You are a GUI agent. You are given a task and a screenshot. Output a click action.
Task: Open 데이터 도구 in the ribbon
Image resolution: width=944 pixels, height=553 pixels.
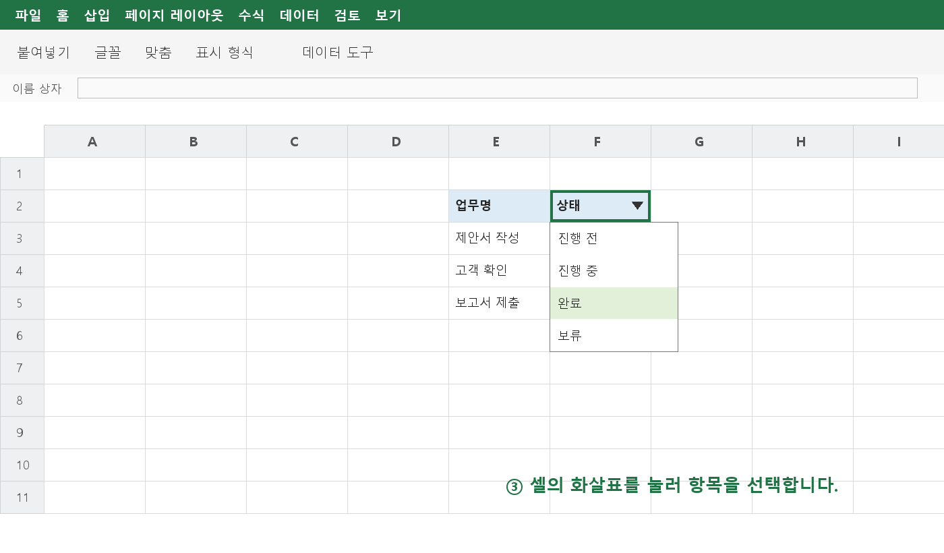[338, 53]
